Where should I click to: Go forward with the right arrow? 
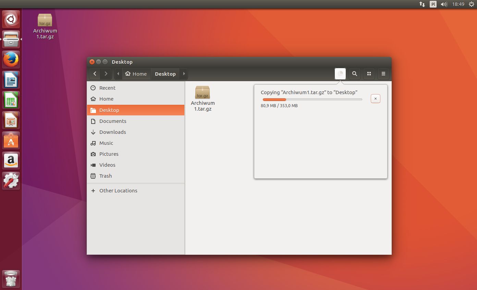[106, 74]
